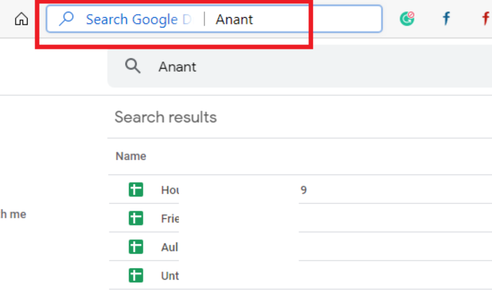Select the Sheets icon beside "Aul" file
The image size is (492, 295).
(136, 247)
